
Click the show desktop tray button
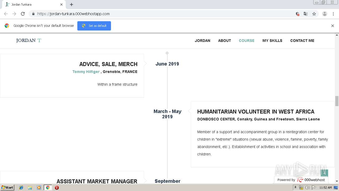(336, 188)
